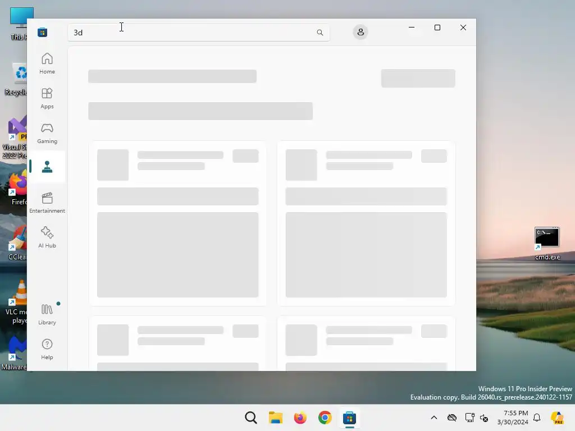Click the Microsoft Store logo icon
This screenshot has height=431, width=575.
pos(43,32)
